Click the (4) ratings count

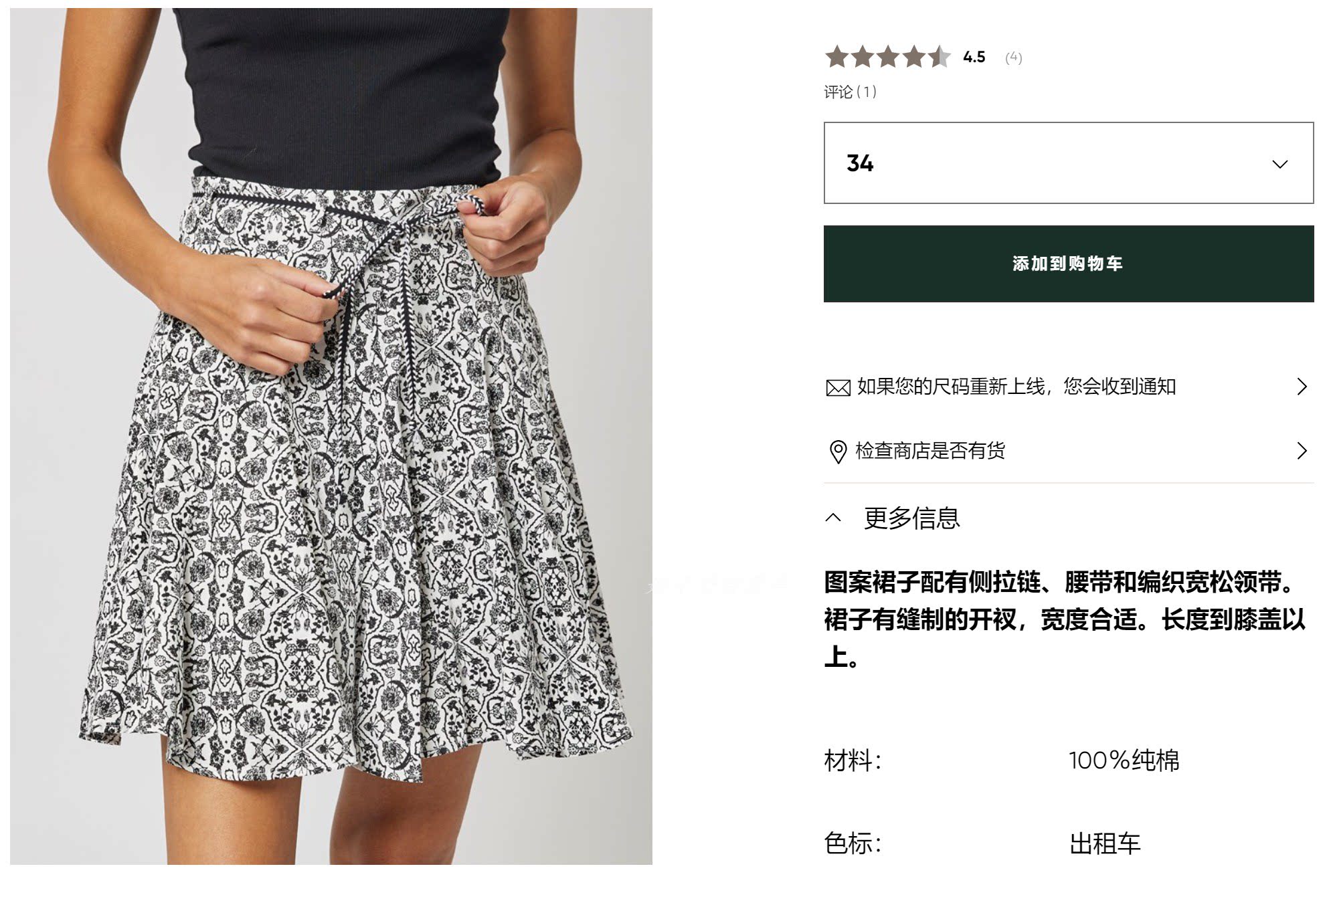click(x=1013, y=58)
